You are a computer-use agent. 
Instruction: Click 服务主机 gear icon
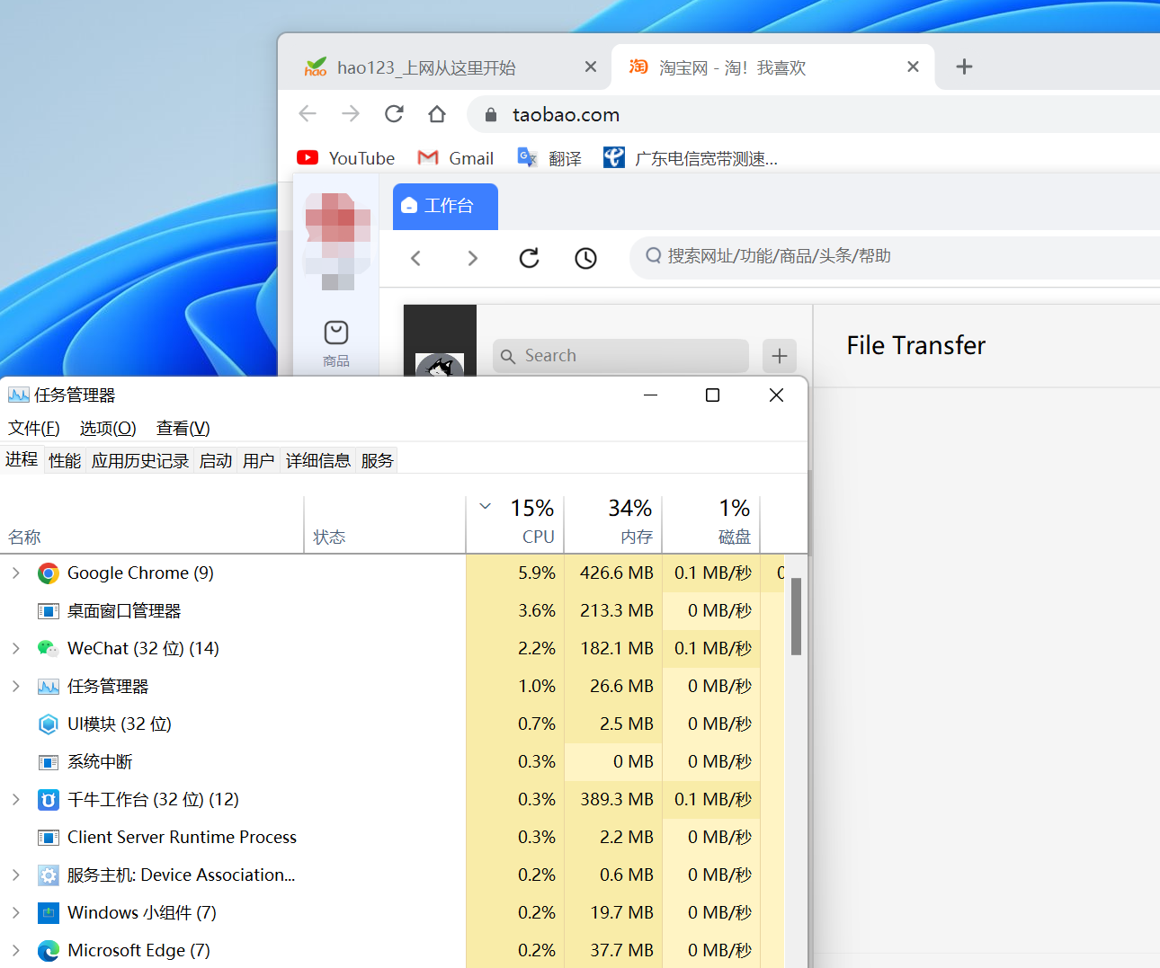pyautogui.click(x=49, y=875)
